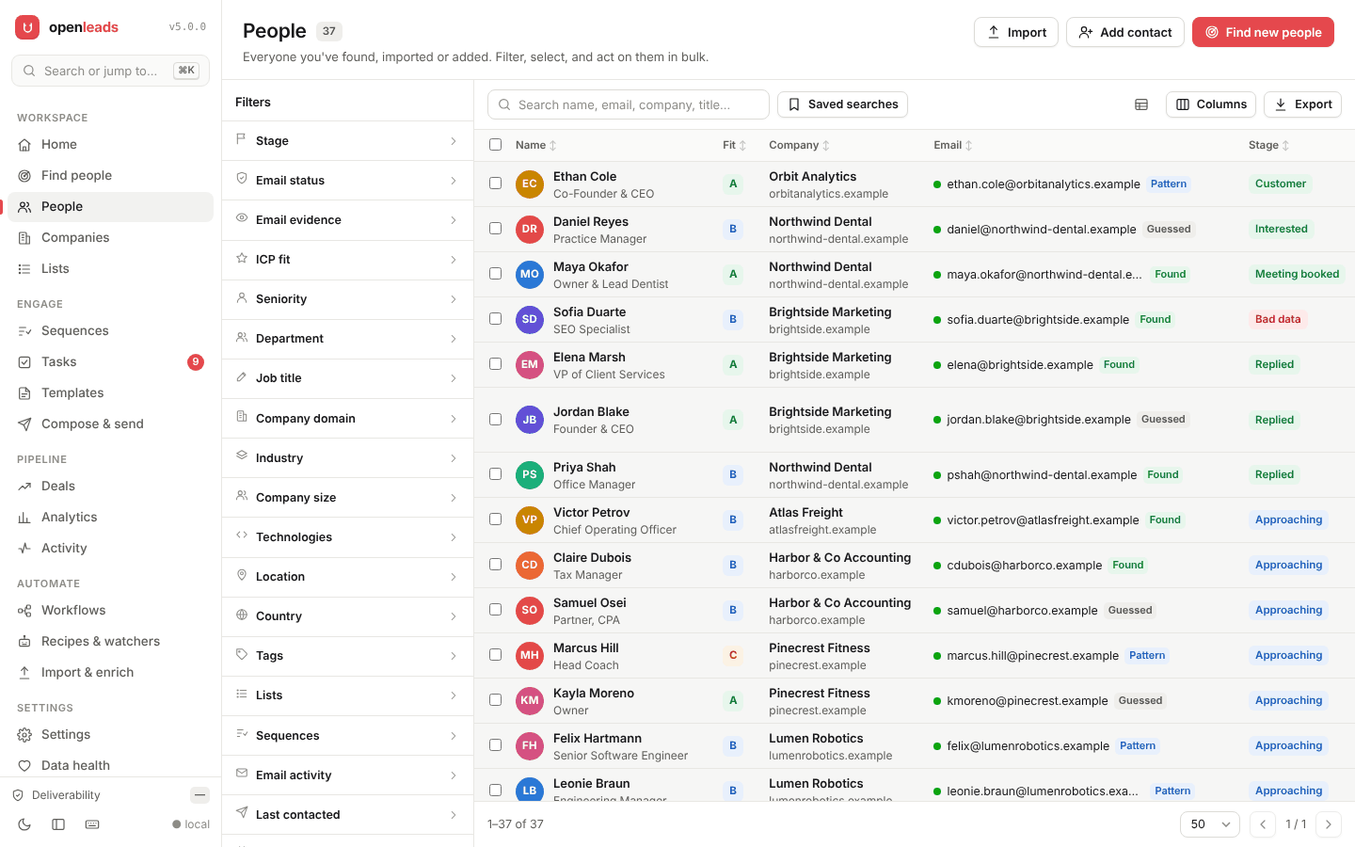
Task: Click Marcus Hill's C fit badge
Action: click(733, 656)
